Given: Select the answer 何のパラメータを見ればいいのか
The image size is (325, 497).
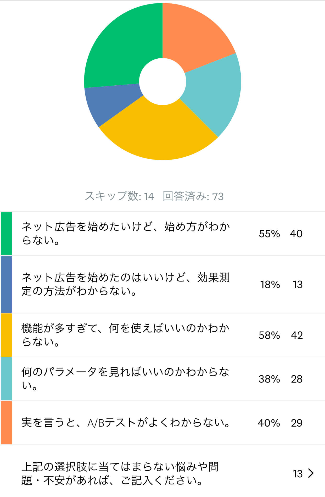Looking at the screenshot, I should click(x=162, y=379).
